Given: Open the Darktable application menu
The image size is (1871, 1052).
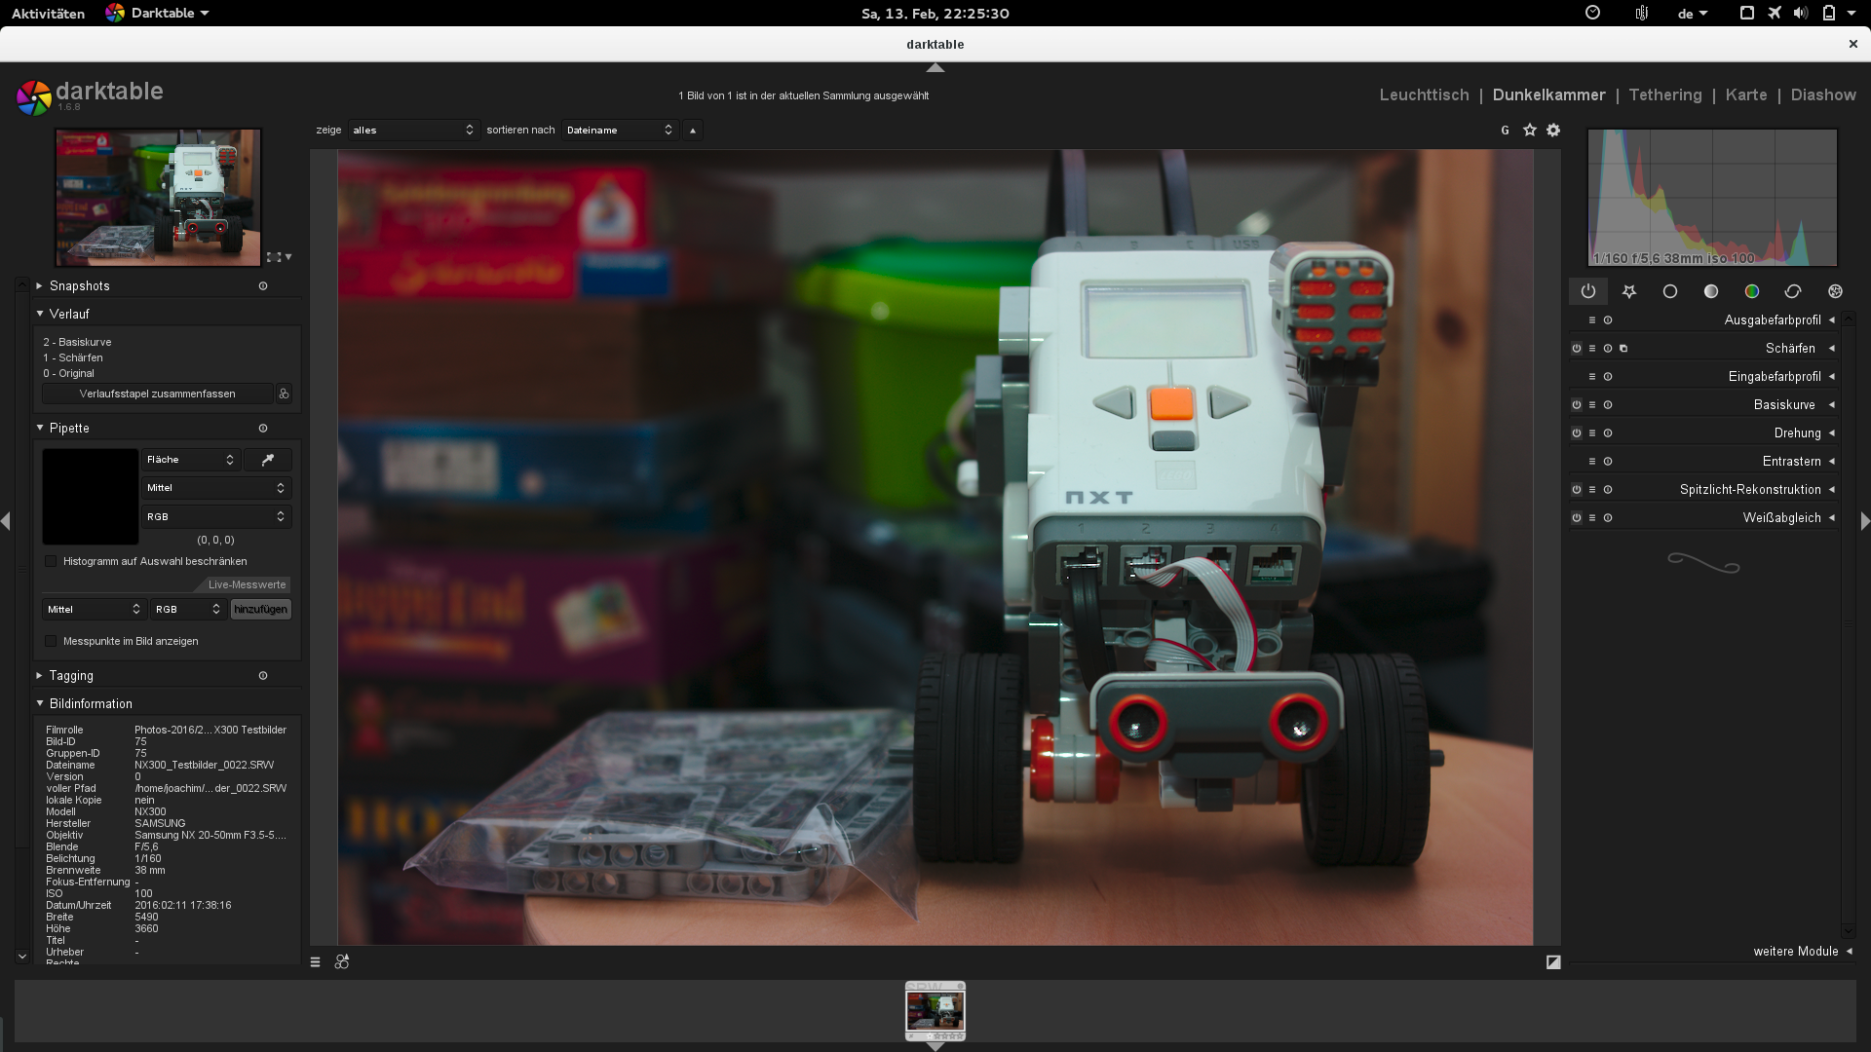Looking at the screenshot, I should pyautogui.click(x=157, y=14).
